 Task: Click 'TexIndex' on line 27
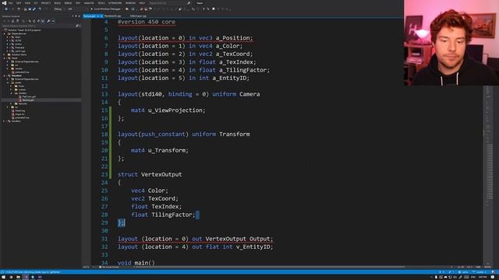click(x=165, y=206)
